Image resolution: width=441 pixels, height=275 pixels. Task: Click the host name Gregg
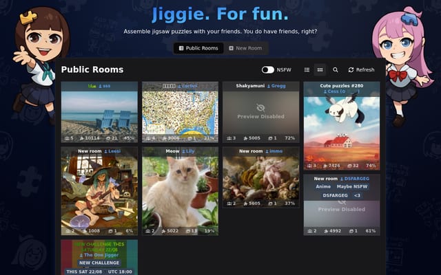[276, 86]
